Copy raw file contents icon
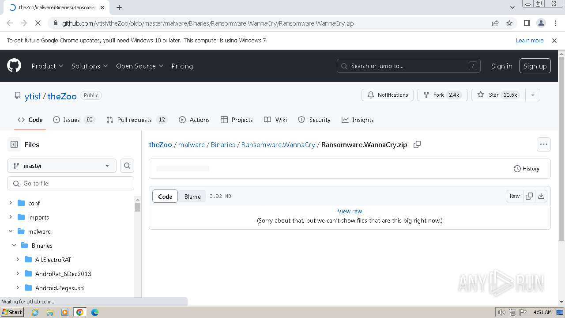This screenshot has height=318, width=565. [x=529, y=196]
